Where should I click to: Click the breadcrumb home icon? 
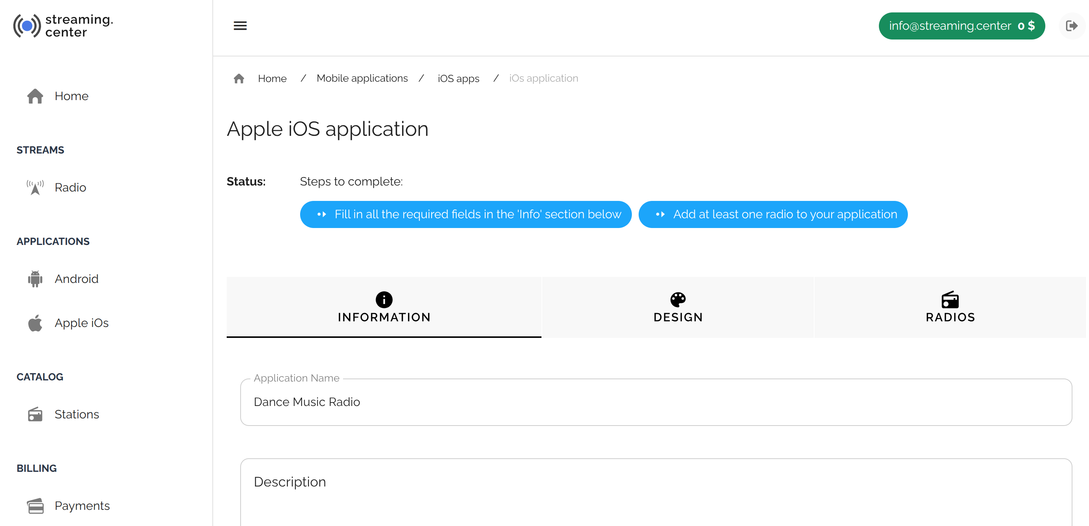point(239,79)
